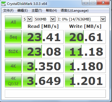The height and width of the screenshot is (102, 112).
Task: Start the plain 4K random test
Action: tap(13, 66)
